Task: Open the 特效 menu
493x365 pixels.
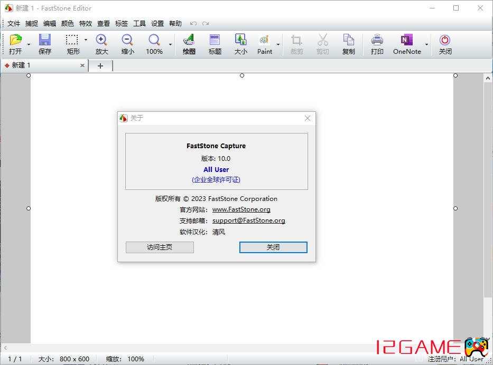Action: [85, 24]
